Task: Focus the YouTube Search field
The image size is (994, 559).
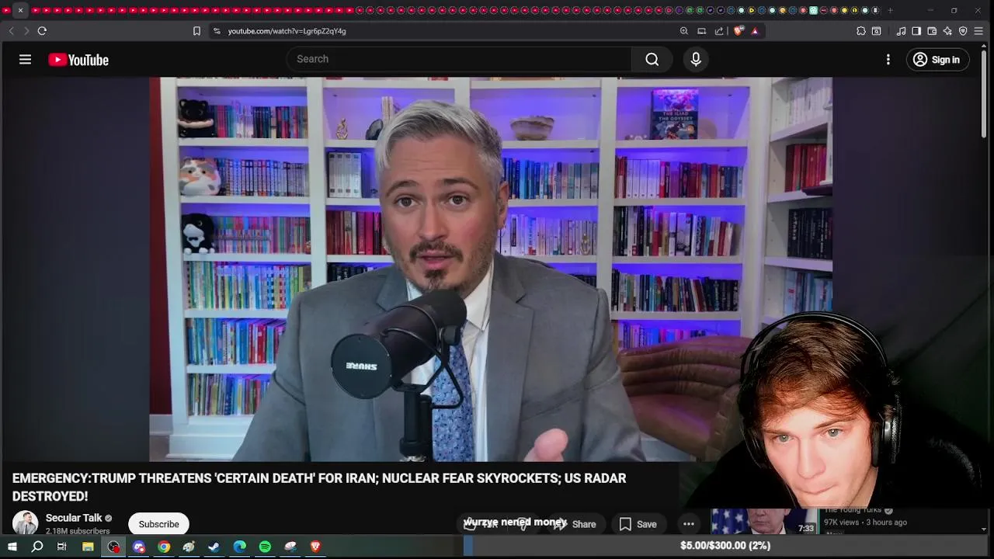Action: [x=460, y=59]
